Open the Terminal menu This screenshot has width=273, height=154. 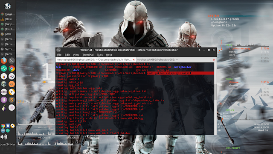tap(88, 55)
